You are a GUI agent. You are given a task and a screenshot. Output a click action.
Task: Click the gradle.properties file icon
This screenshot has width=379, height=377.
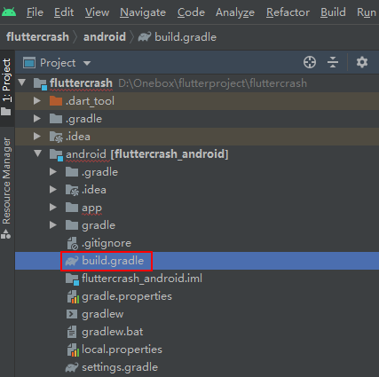click(x=73, y=296)
